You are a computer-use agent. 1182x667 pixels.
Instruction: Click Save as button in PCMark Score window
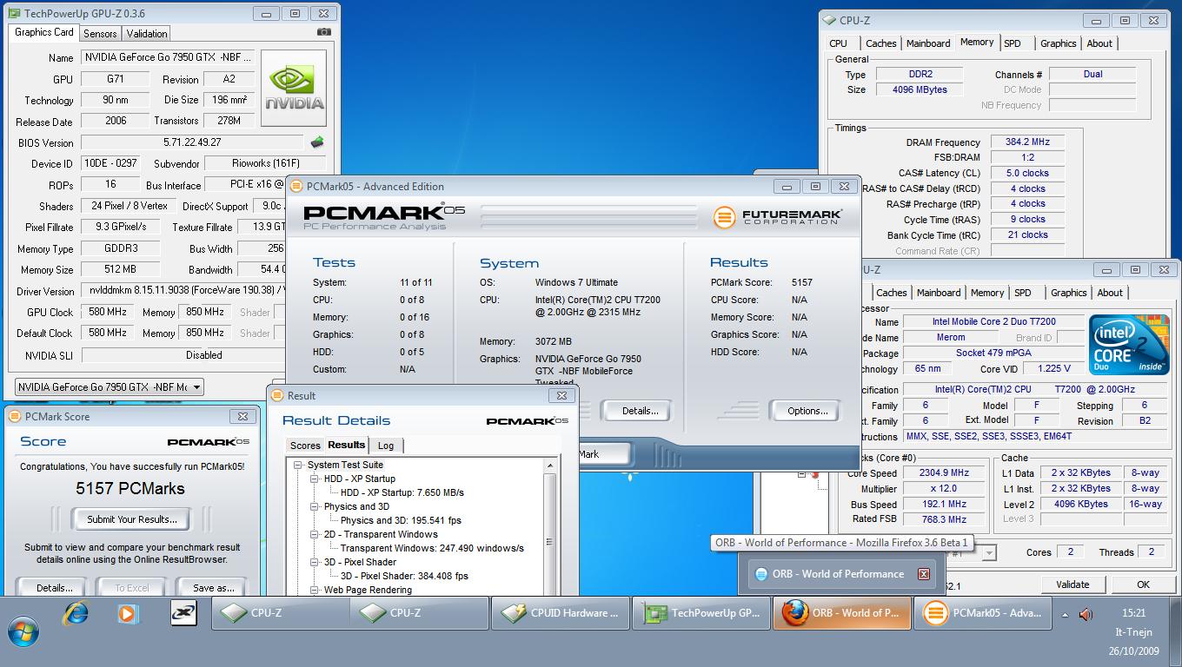214,587
